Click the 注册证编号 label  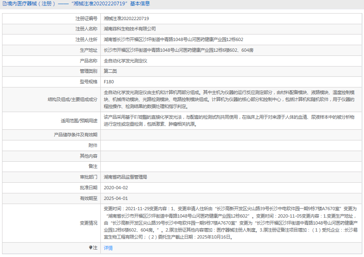(x=86, y=18)
